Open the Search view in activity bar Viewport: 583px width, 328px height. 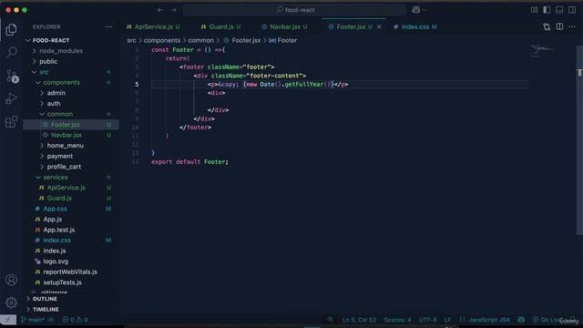coord(12,52)
